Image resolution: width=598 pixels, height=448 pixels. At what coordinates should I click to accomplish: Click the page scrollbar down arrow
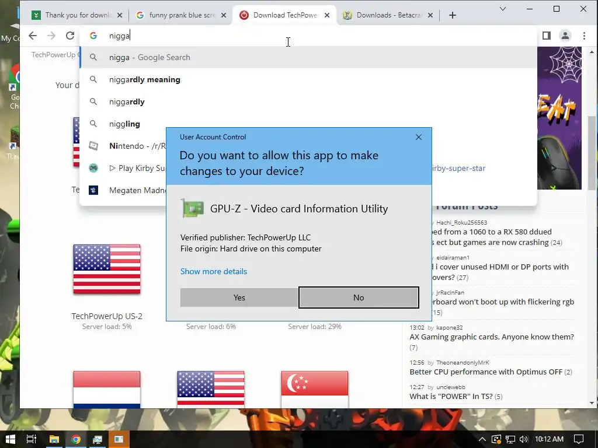(592, 402)
